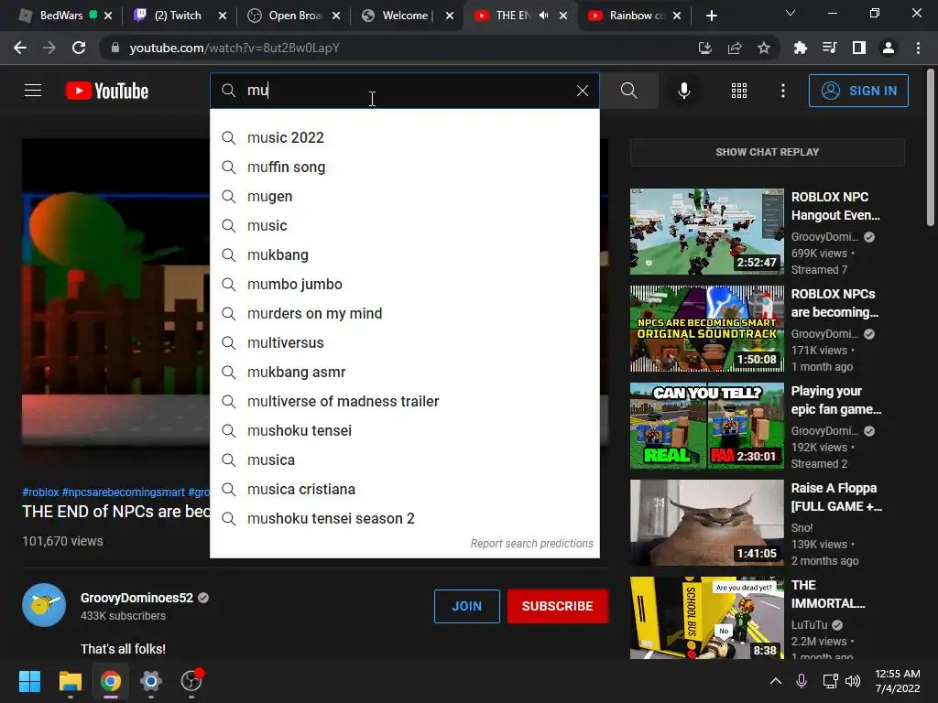Click the #roblox hashtag link
Image resolution: width=938 pixels, height=703 pixels.
(40, 492)
